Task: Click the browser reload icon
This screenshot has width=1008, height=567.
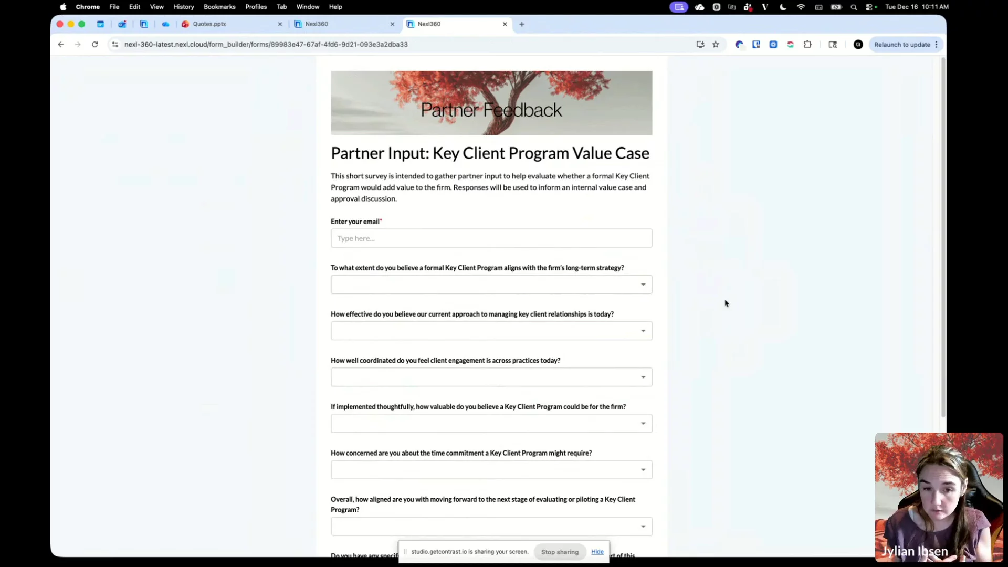Action: [x=94, y=45]
